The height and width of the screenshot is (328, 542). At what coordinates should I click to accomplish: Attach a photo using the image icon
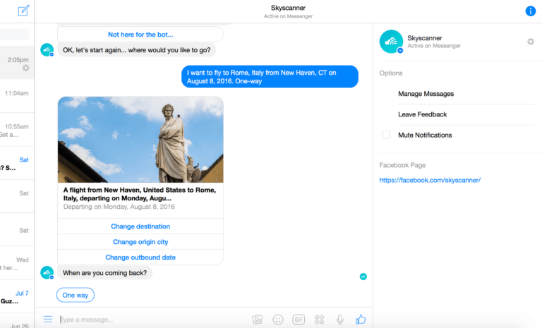[x=257, y=320]
